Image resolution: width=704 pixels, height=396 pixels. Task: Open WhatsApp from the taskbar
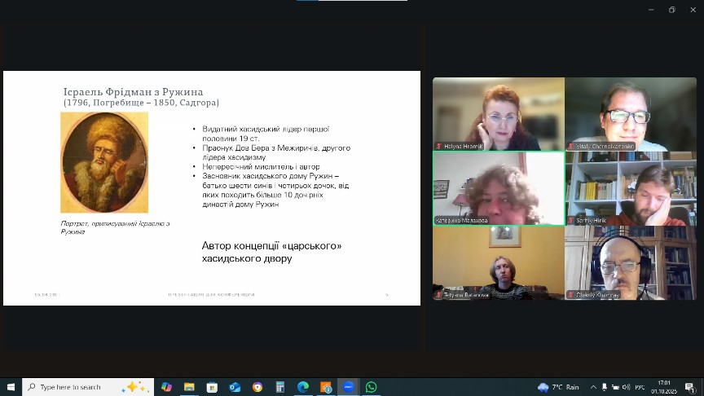click(x=372, y=387)
